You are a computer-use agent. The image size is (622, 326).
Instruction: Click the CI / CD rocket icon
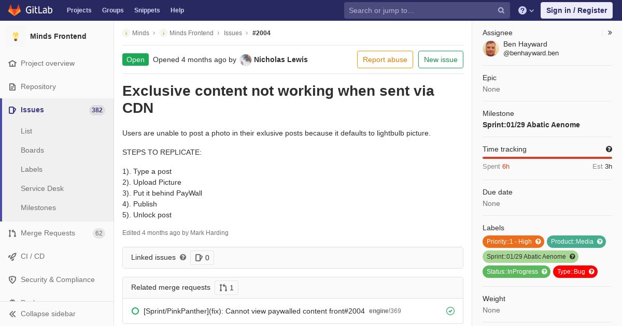click(x=12, y=257)
